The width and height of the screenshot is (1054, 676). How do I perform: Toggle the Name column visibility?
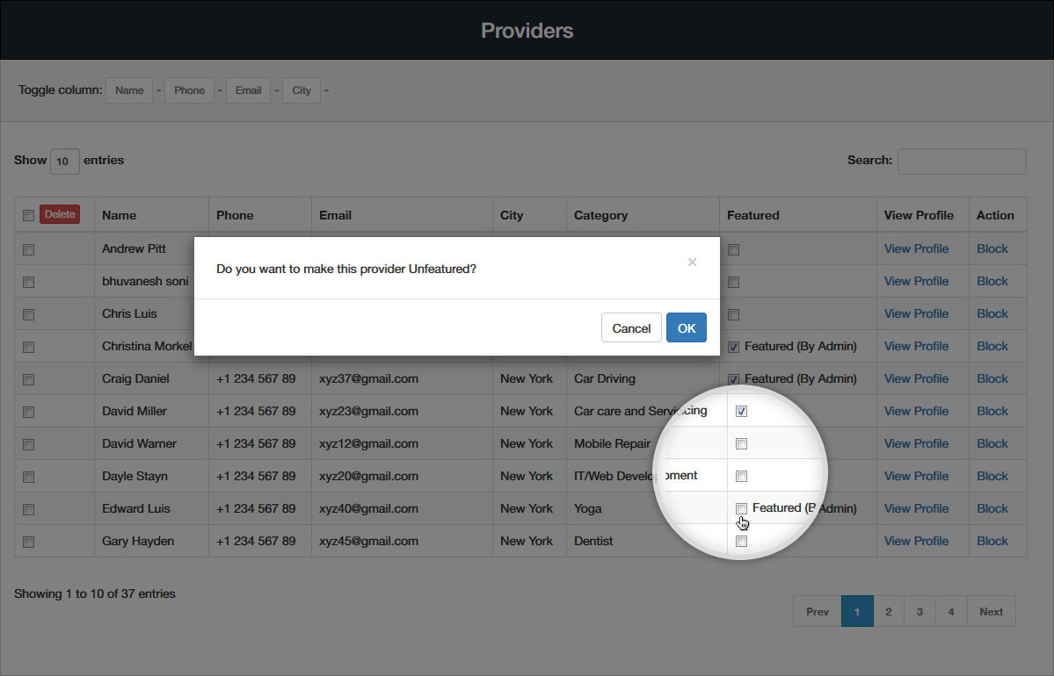pyautogui.click(x=129, y=90)
